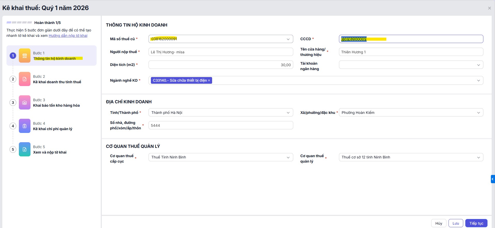495x228 pixels.
Task: Click the Step 5 submit declaration icon
Action: pos(25,149)
